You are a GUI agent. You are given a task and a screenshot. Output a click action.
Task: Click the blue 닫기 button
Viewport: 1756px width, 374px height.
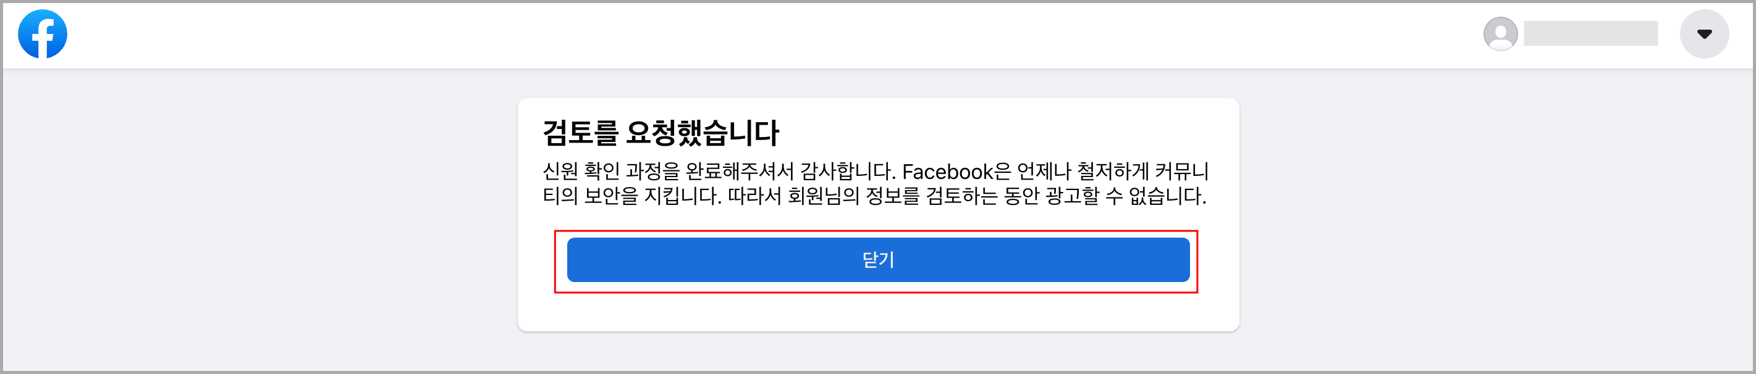[878, 260]
